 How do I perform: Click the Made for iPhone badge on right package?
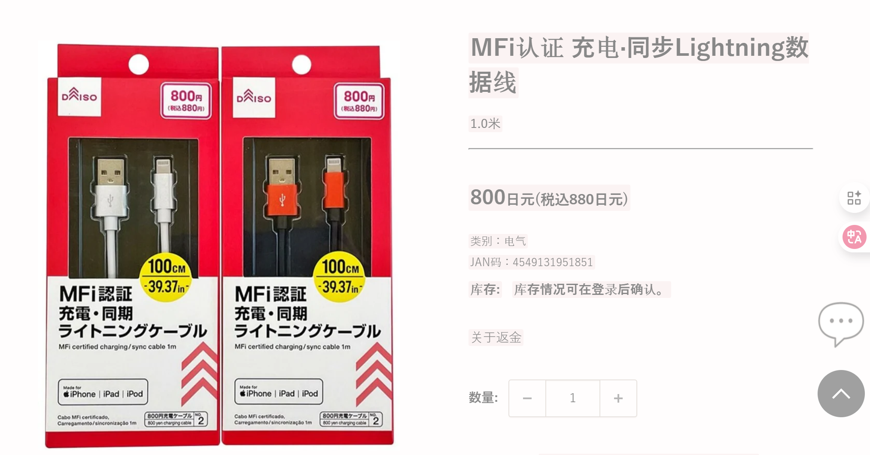click(x=279, y=391)
